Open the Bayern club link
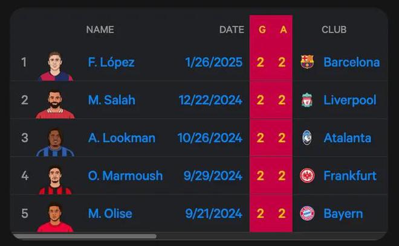 (343, 213)
